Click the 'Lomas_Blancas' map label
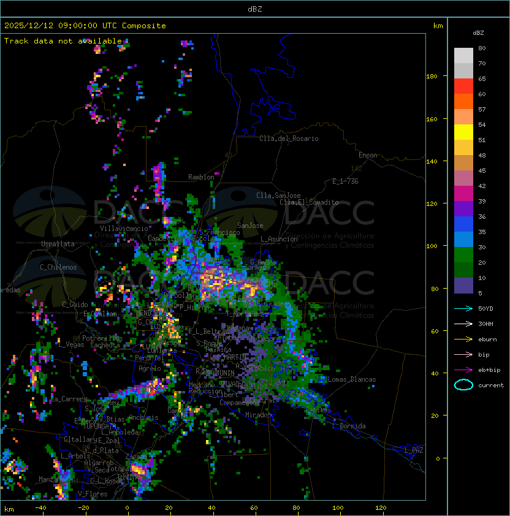Image resolution: width=510 pixels, height=516 pixels. click(x=352, y=379)
